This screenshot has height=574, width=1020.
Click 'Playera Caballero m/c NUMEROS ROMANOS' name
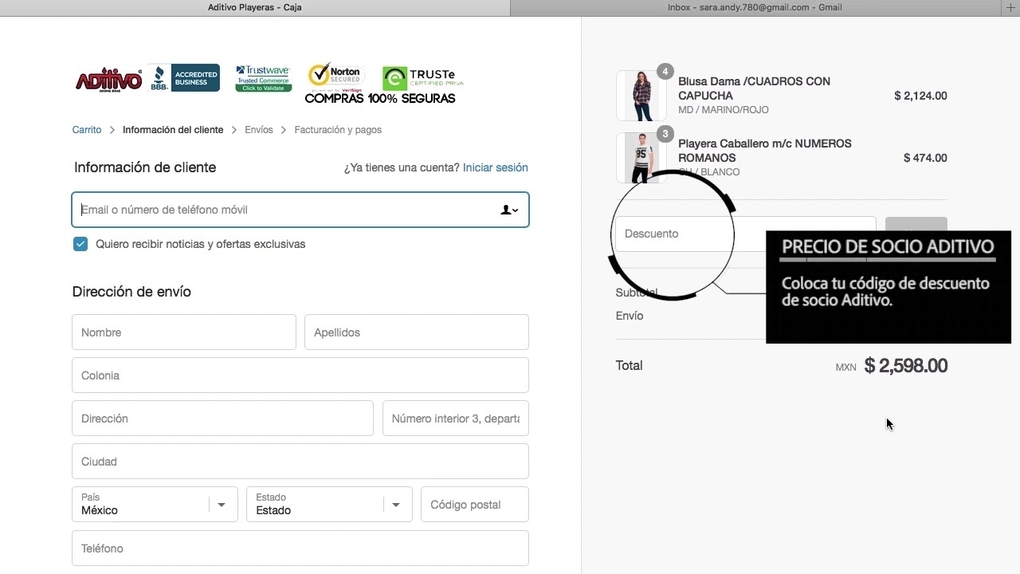point(765,151)
